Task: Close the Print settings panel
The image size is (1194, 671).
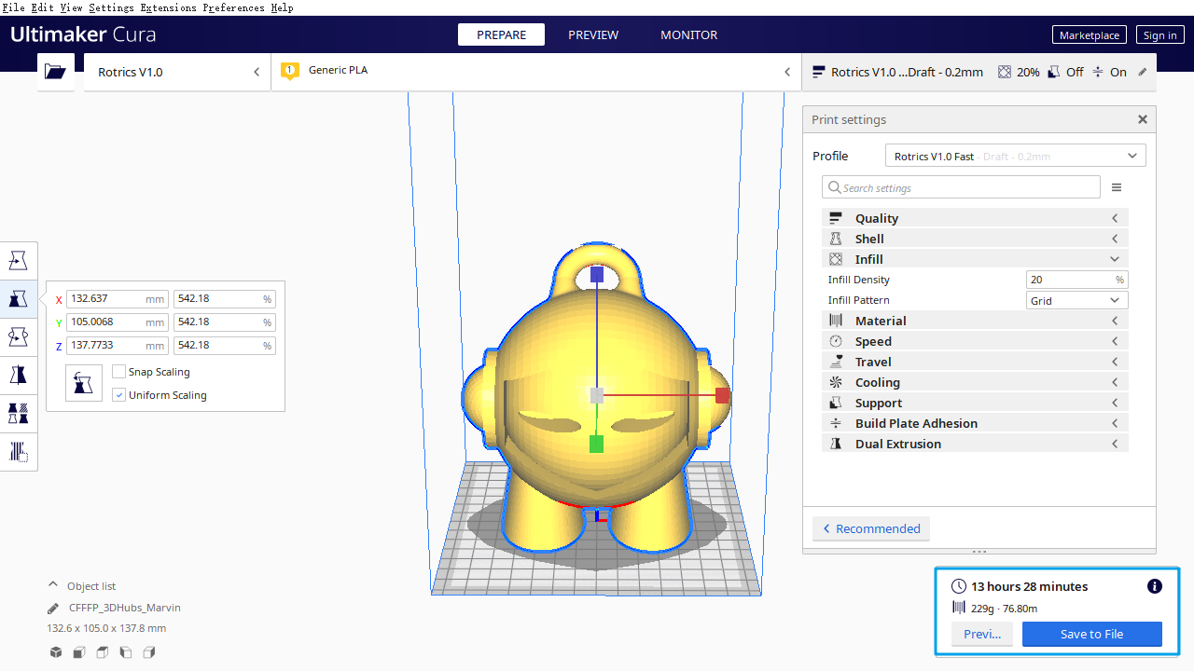Action: point(1142,119)
